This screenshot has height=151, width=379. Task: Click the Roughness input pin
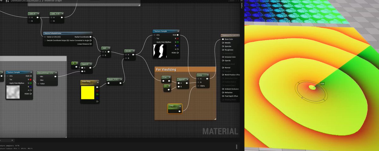[223, 50]
